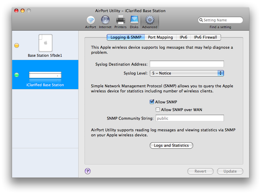Click the Setting Name search field
This screenshot has width=261, height=194.
tap(220, 20)
